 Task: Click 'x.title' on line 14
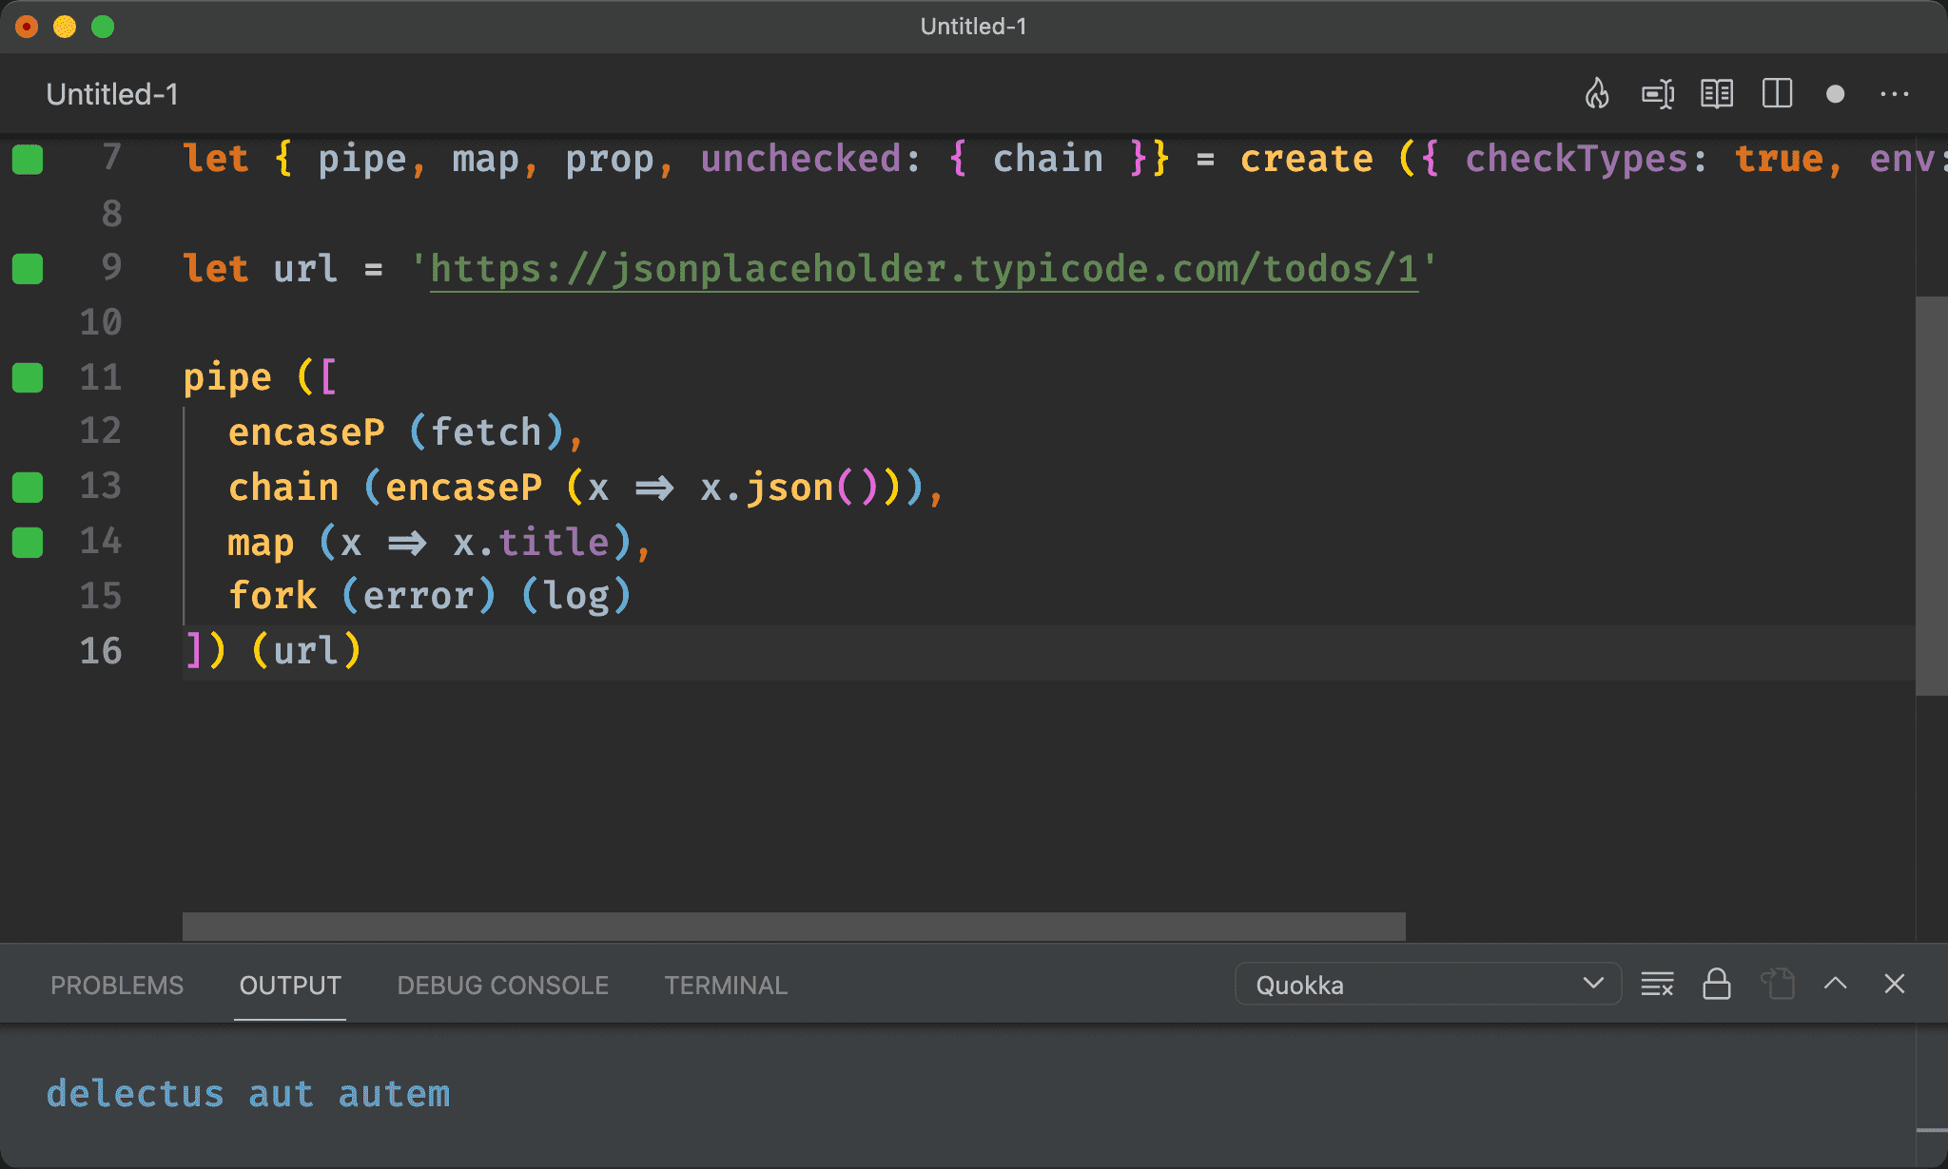[531, 543]
